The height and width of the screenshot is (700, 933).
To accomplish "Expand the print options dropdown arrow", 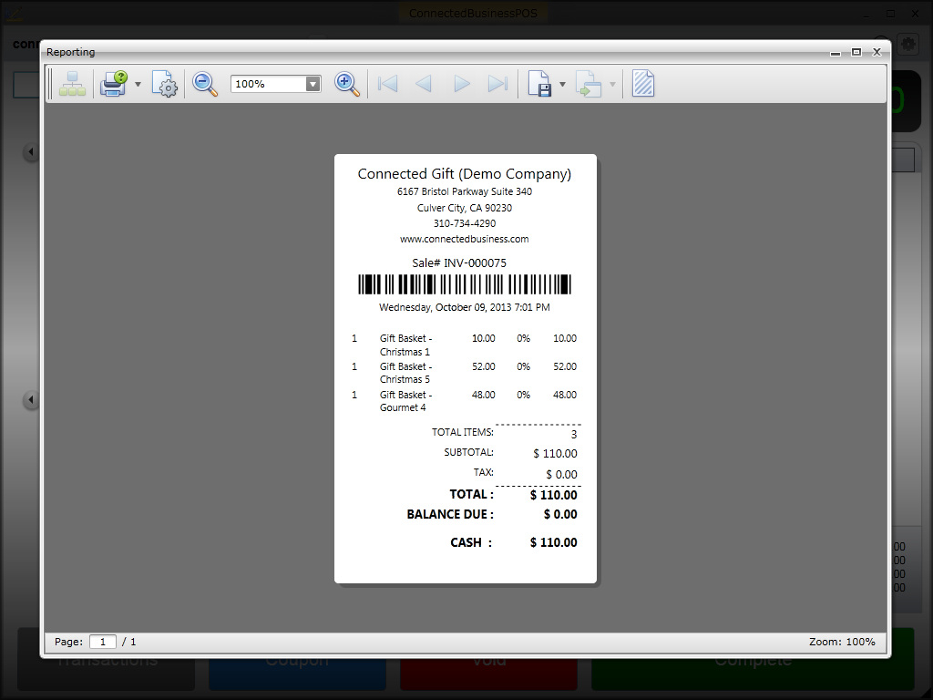I will [x=138, y=85].
